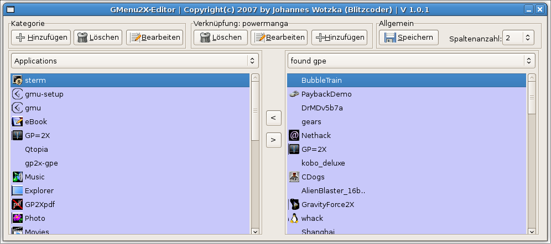The width and height of the screenshot is (551, 244).
Task: Click Hinzufügen under Kategorie
Action: click(40, 38)
